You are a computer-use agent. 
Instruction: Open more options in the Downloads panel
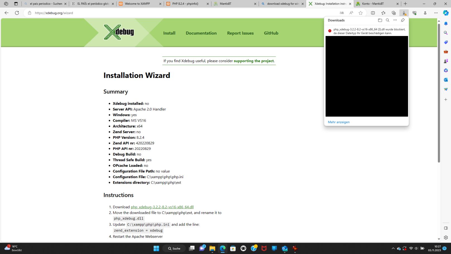(x=395, y=20)
